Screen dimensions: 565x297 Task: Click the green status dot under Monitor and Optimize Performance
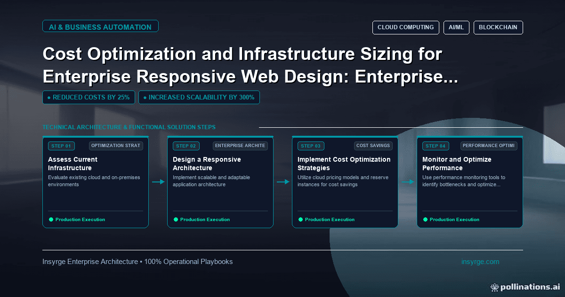[x=425, y=219]
